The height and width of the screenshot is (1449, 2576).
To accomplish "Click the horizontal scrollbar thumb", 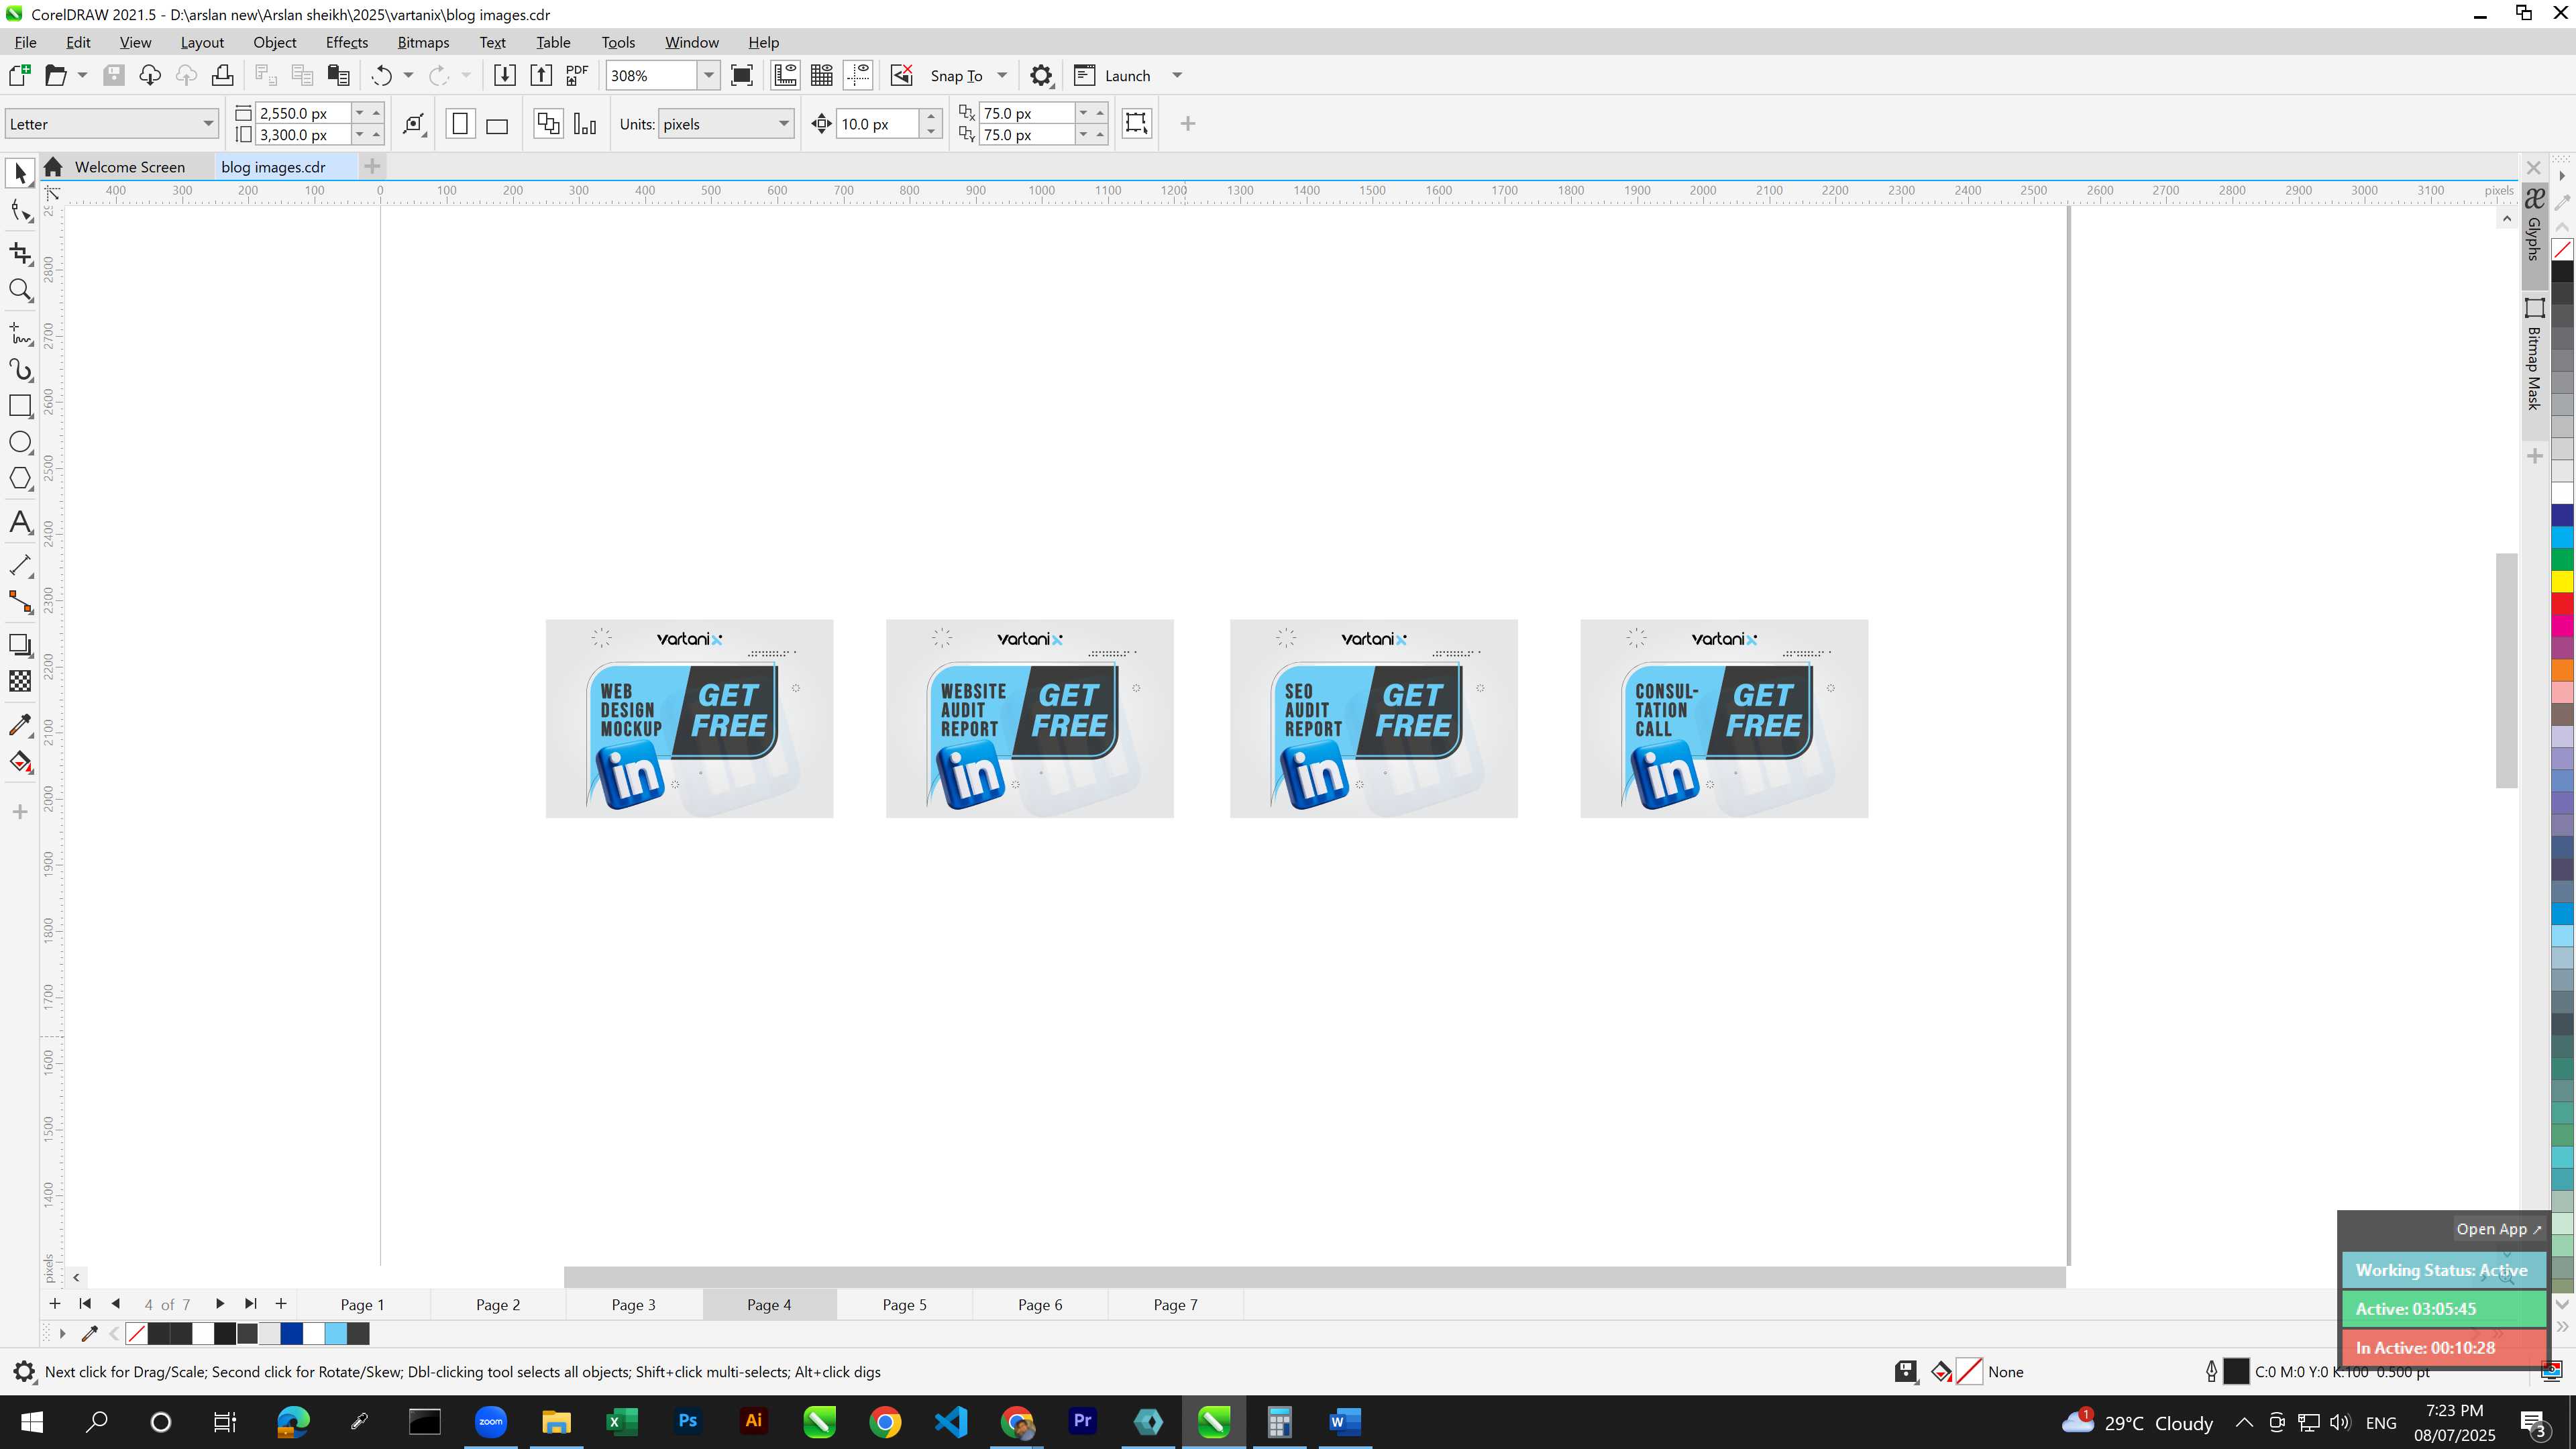I will pos(1314,1277).
